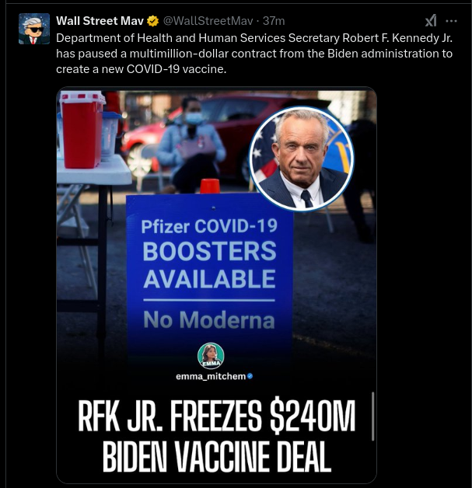Open the post via 37m timestamp

coord(274,21)
